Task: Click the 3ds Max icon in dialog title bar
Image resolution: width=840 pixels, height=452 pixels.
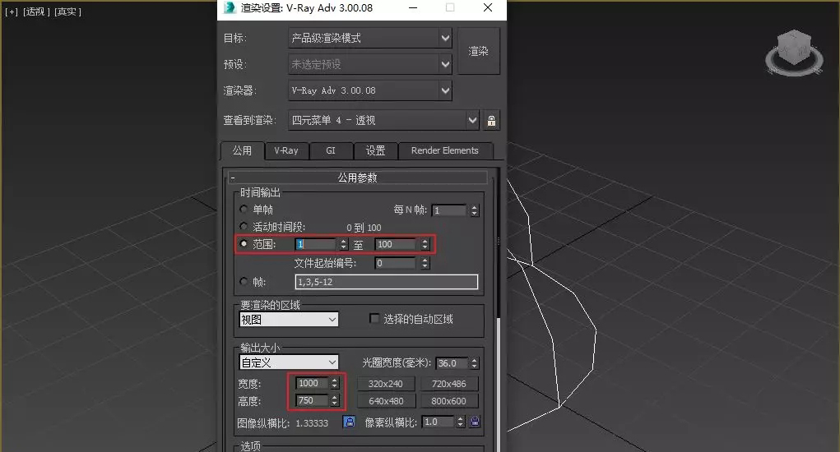Action: coord(230,7)
